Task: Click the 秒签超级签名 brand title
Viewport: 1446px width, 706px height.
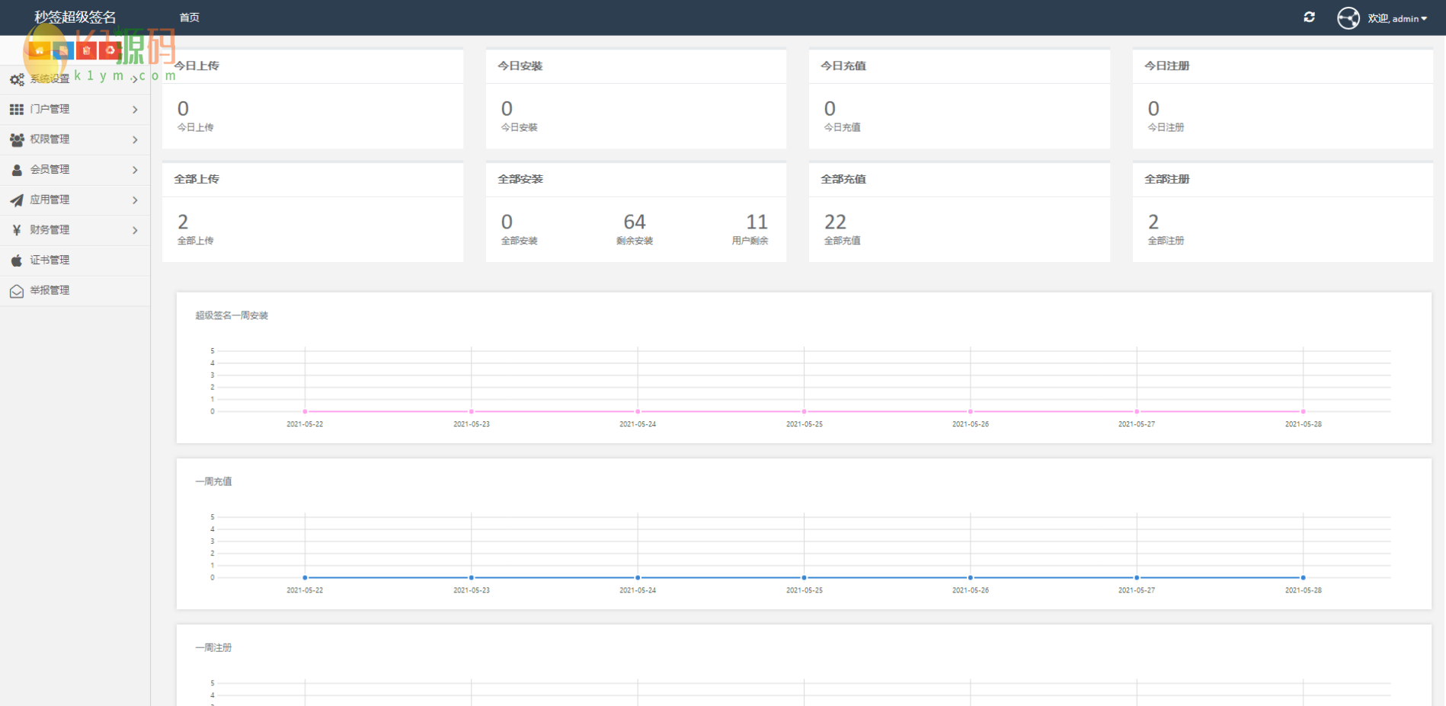Action: [75, 17]
